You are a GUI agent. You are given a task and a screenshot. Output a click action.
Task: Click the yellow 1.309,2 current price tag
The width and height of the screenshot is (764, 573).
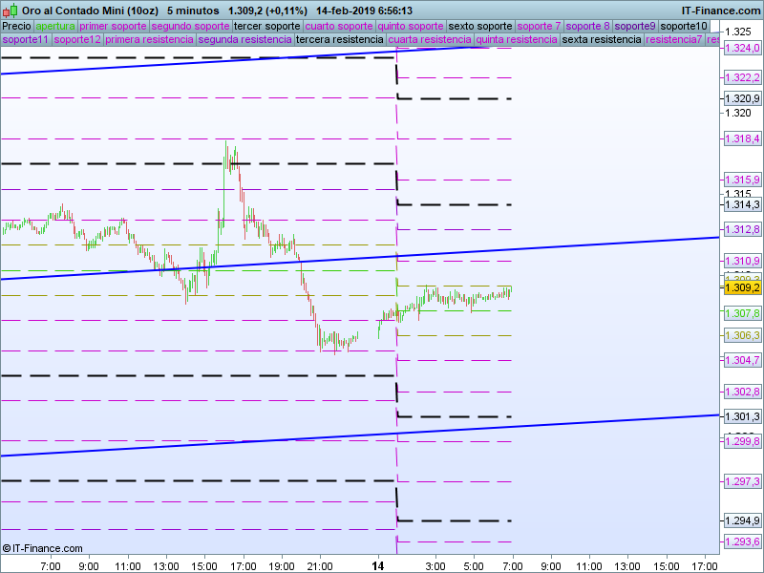coord(742,286)
